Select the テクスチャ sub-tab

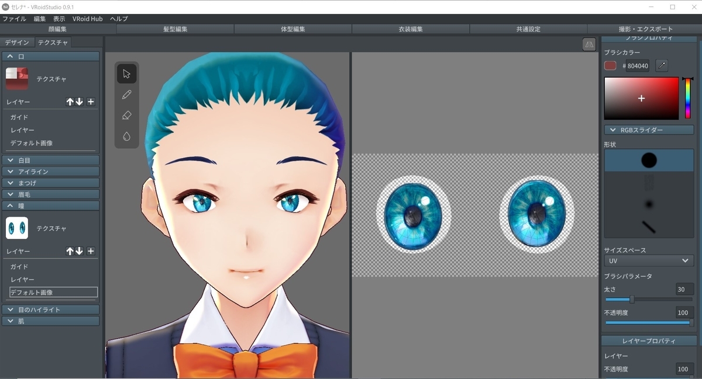click(53, 42)
